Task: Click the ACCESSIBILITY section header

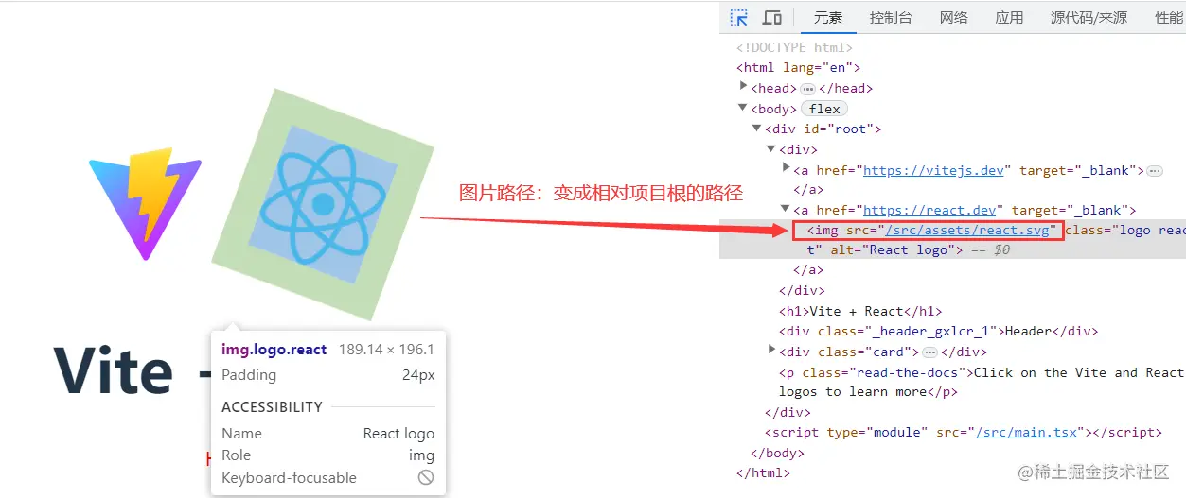Action: 272,407
